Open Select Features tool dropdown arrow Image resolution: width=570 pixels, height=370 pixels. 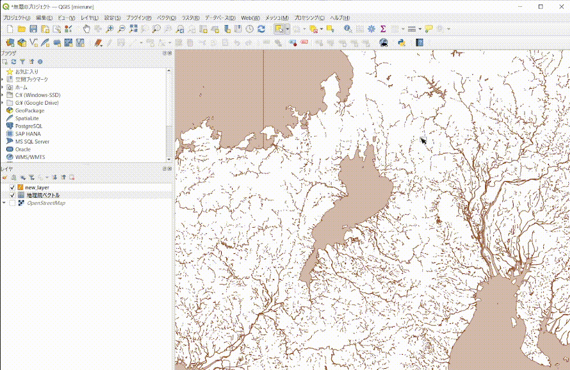pos(287,29)
